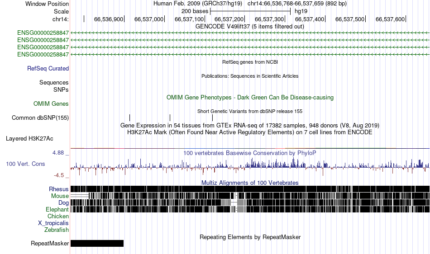The image size is (430, 254).
Task: Click the third dbSNP variant tick mark
Action: click(213, 118)
